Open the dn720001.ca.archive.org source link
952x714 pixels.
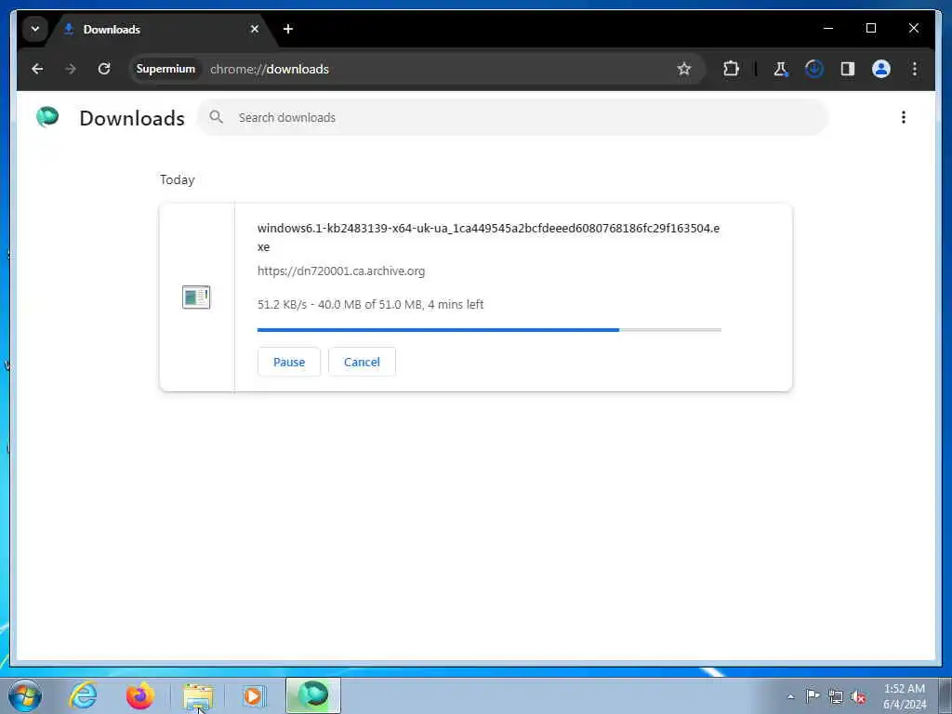pos(341,271)
